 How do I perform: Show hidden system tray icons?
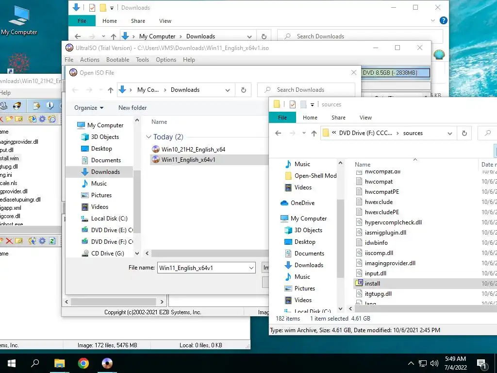[411, 363]
